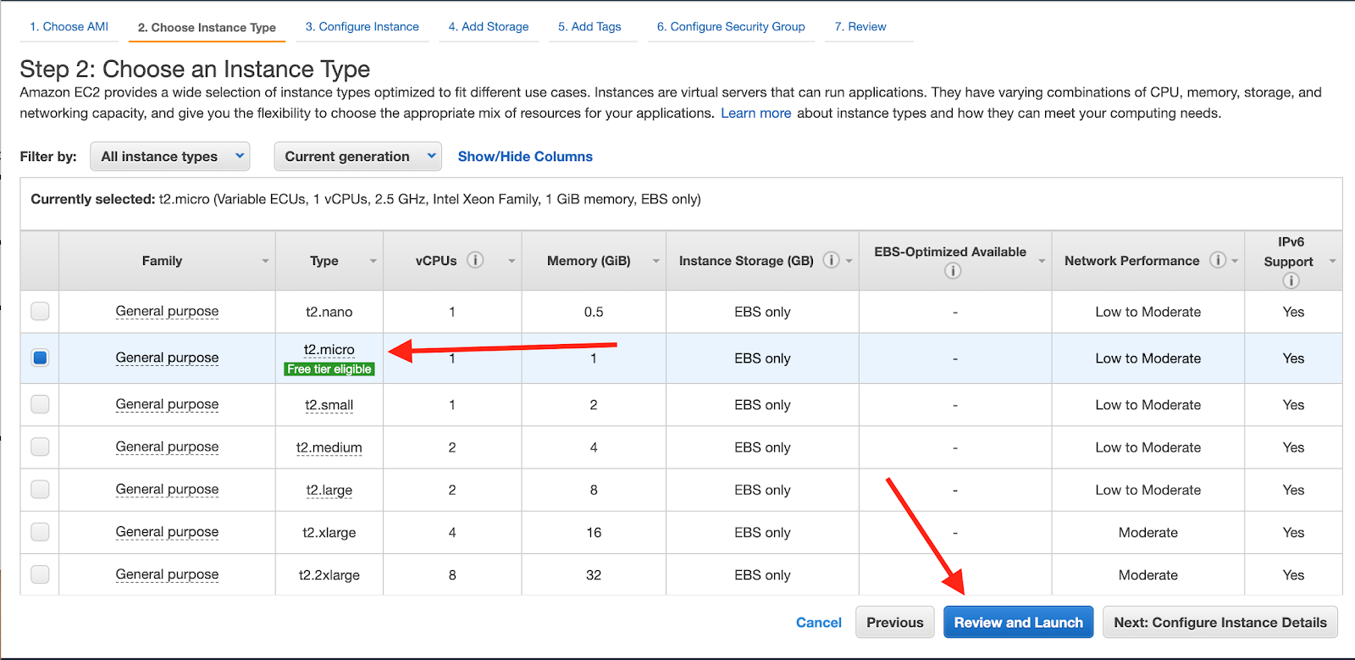Click Review and Launch button
The height and width of the screenshot is (660, 1355).
pyautogui.click(x=1019, y=622)
